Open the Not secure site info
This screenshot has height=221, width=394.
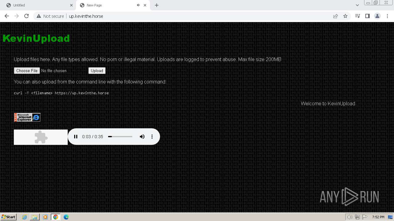point(50,16)
